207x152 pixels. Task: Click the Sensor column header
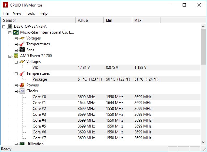coord(38,21)
